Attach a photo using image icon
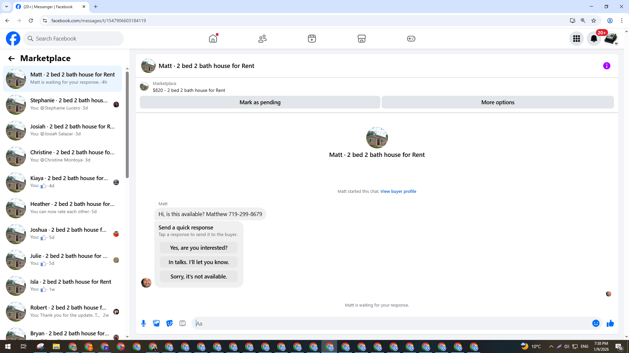Image resolution: width=629 pixels, height=353 pixels. tap(156, 323)
